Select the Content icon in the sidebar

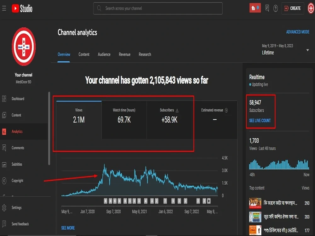4,115
